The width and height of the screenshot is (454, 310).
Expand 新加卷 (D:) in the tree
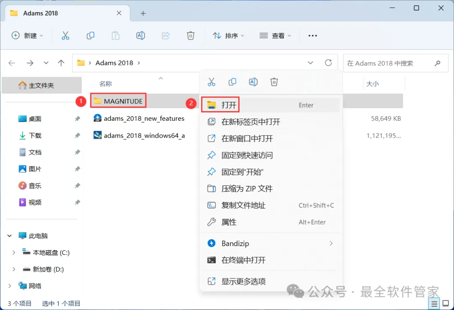(13, 270)
